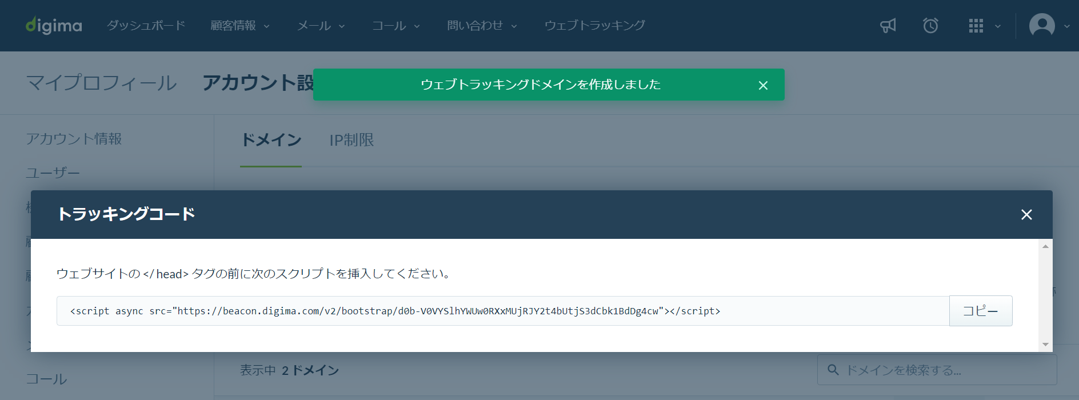The image size is (1079, 400).
Task: Close the トラッキングコード dialog
Action: (x=1026, y=215)
